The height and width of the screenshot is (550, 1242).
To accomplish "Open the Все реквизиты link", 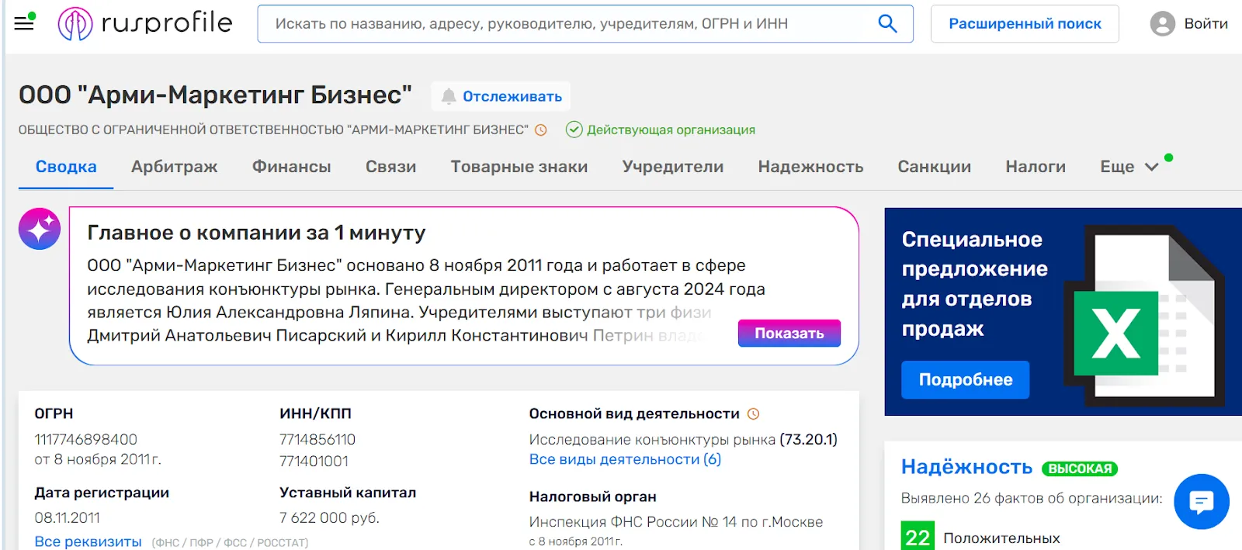I will [x=88, y=541].
